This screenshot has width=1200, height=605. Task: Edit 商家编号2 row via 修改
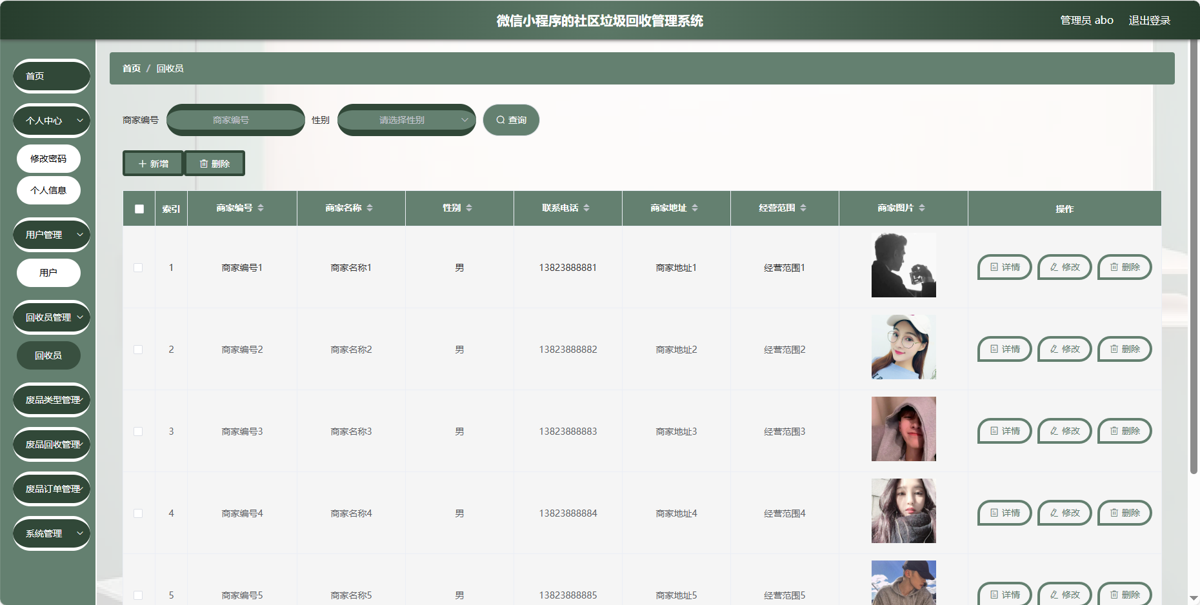1065,349
